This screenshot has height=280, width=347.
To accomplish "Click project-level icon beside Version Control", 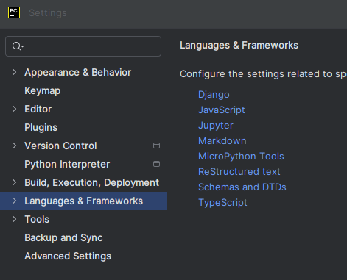I will point(156,146).
